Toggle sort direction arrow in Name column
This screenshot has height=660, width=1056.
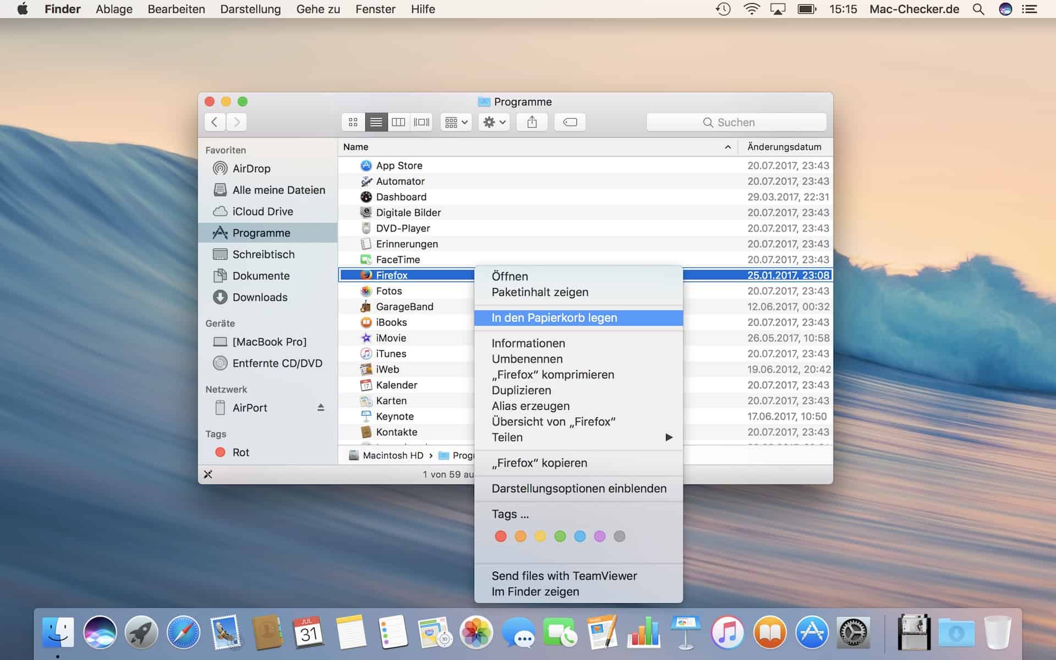click(728, 147)
